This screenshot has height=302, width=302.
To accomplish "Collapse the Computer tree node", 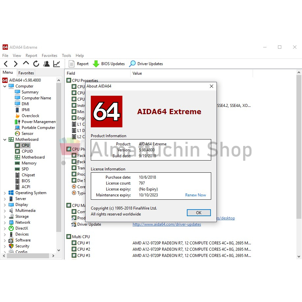I will [5, 86].
